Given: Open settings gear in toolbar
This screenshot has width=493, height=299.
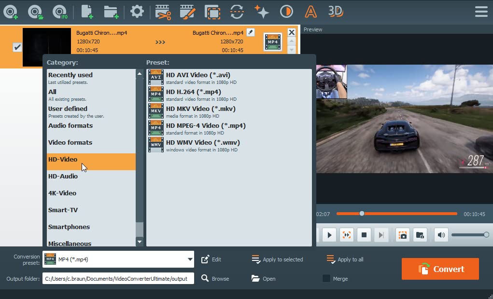Looking at the screenshot, I should click(x=137, y=12).
